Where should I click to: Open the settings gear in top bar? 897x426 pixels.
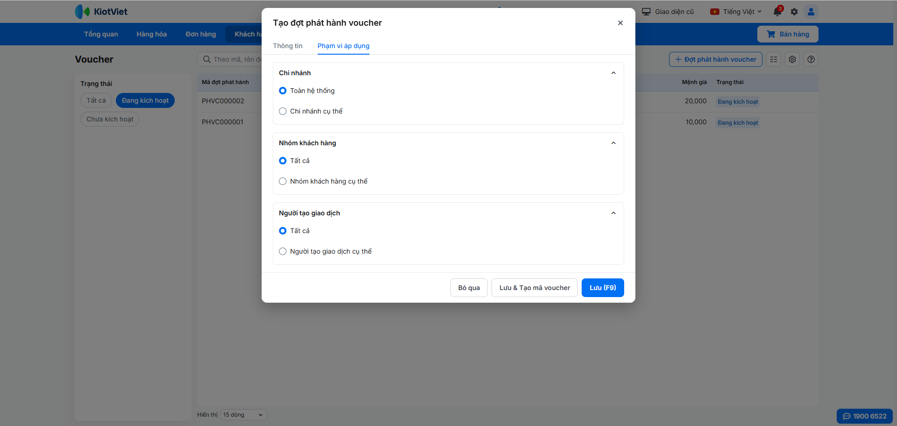(794, 12)
